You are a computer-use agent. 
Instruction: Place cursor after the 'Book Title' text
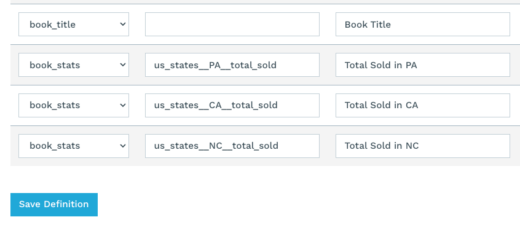(392, 24)
